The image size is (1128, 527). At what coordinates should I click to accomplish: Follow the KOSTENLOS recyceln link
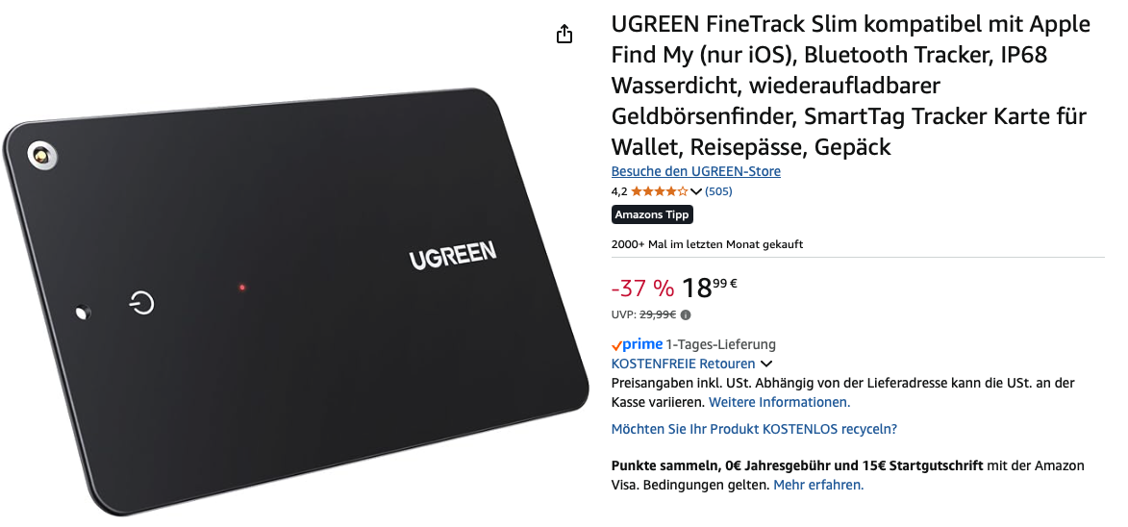754,429
